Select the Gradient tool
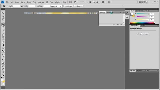This screenshot has width=160, height=90. 3,45
